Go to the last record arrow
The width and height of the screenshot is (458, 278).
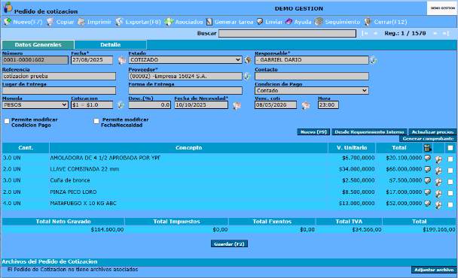(445, 33)
